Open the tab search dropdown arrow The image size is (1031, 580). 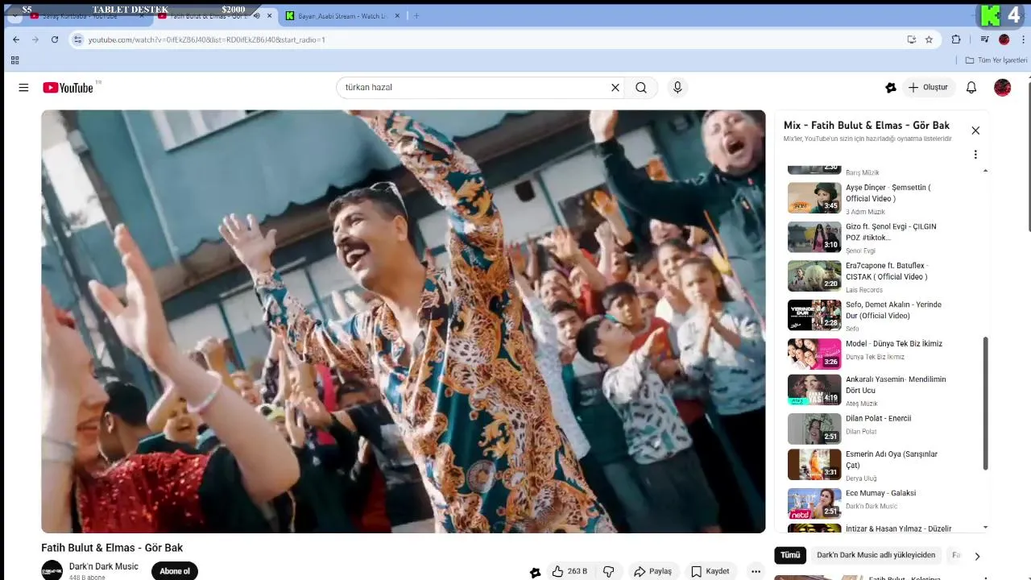pos(15,16)
